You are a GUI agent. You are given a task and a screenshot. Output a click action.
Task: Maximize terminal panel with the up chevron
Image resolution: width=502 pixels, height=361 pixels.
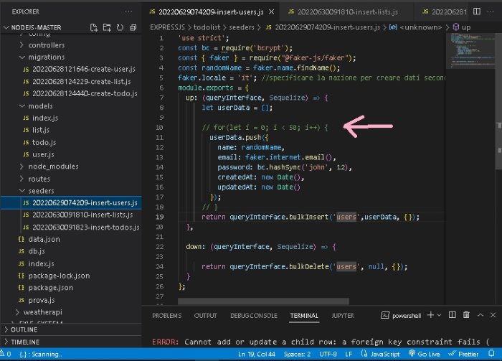(x=482, y=315)
